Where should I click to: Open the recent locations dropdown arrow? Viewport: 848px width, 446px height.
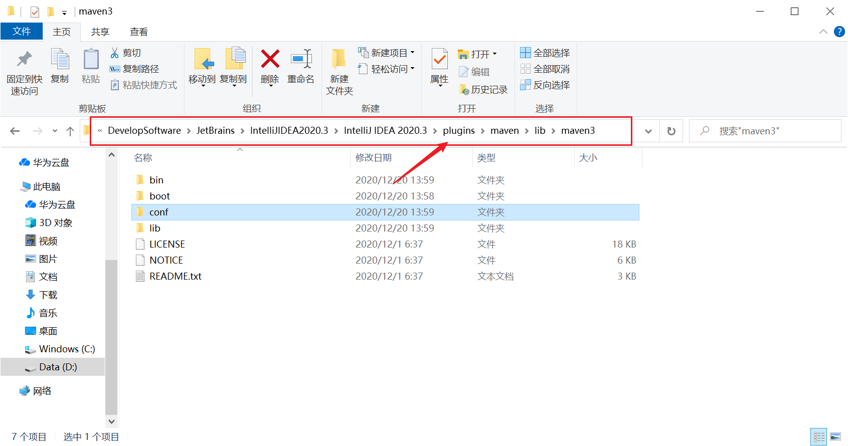[x=55, y=131]
